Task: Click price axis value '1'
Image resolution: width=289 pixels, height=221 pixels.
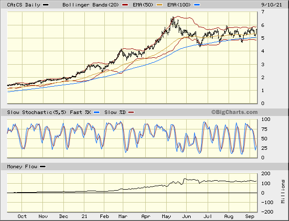Action: 263,91
